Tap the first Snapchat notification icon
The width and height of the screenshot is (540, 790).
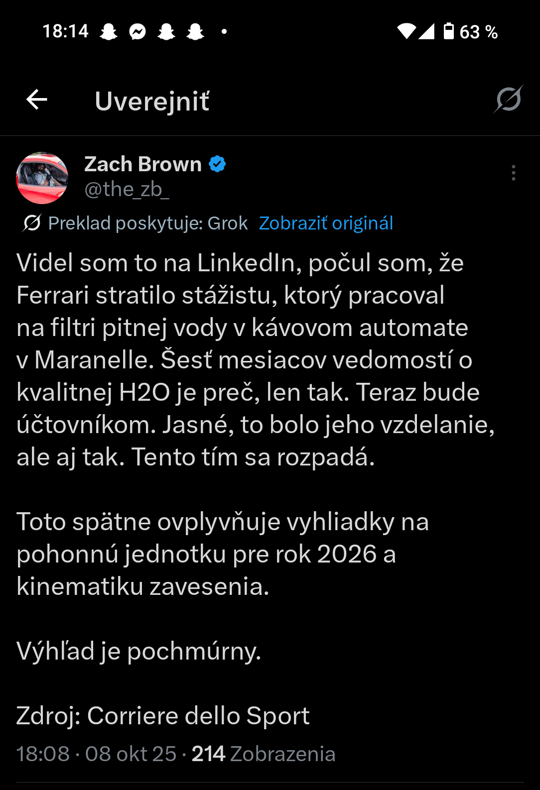(108, 32)
